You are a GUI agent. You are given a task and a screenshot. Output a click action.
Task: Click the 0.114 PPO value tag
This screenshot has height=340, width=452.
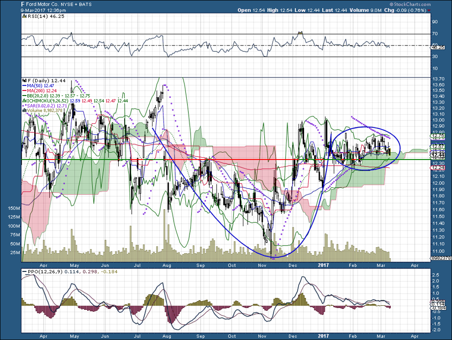point(438,304)
